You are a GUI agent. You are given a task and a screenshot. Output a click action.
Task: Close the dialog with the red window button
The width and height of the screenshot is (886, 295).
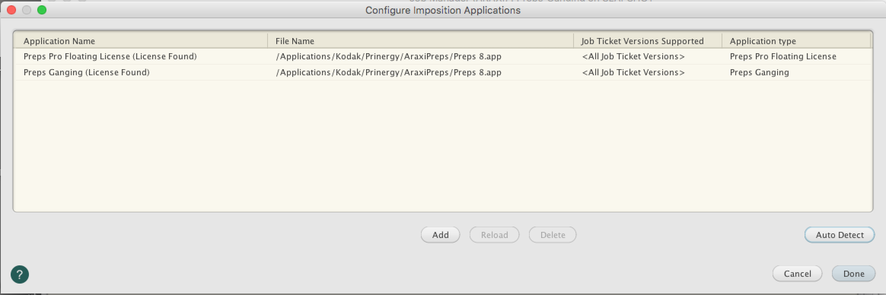pos(11,10)
